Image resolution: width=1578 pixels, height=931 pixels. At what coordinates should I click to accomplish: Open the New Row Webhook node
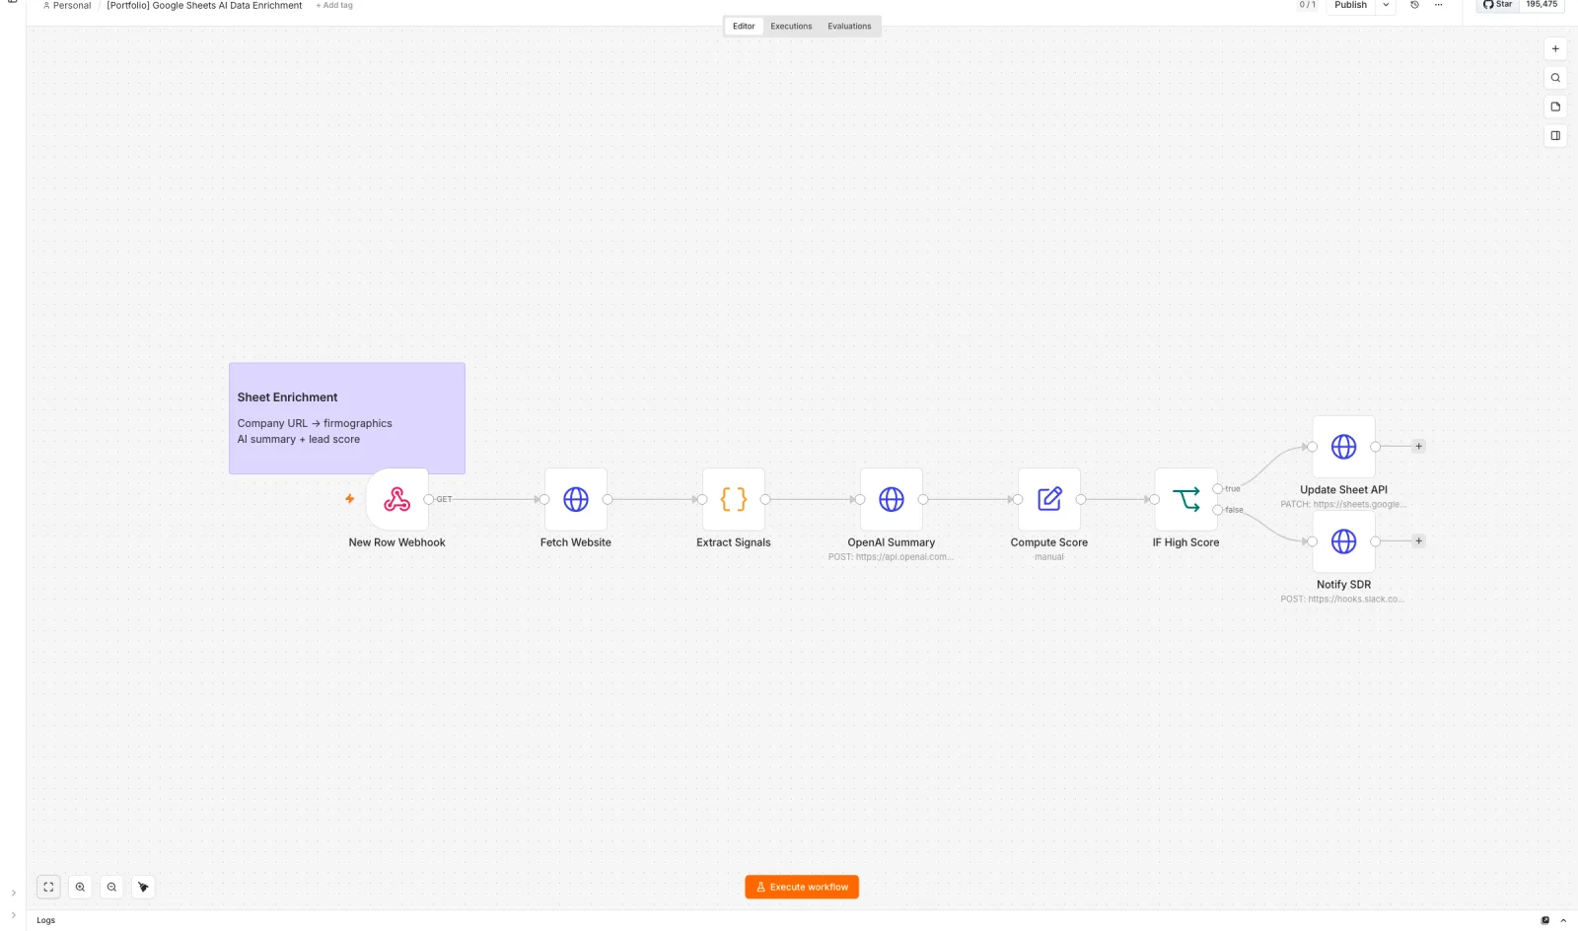(x=396, y=499)
